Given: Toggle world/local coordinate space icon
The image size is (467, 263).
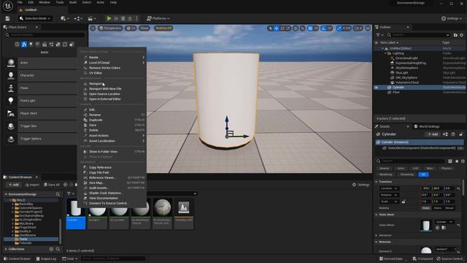Looking at the screenshot, I should pos(296,28).
